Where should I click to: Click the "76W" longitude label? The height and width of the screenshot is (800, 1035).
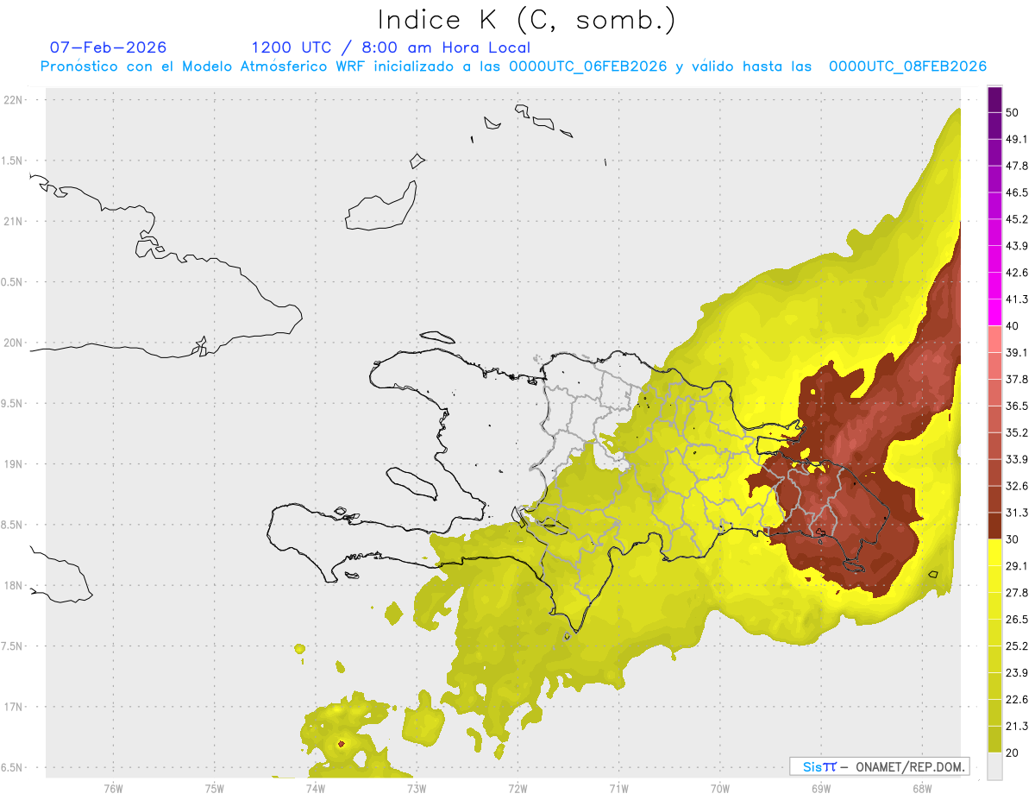[113, 788]
